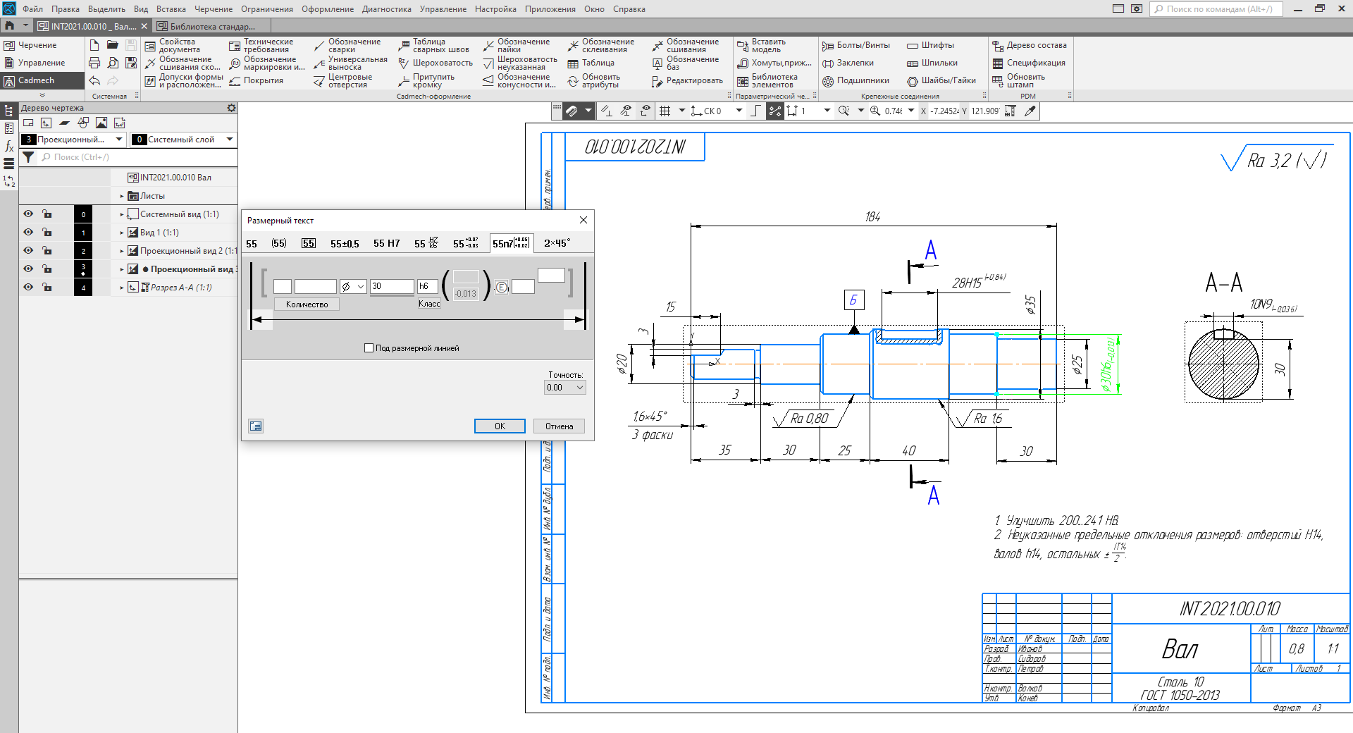Enable the Под размерной линией checkbox
Image resolution: width=1353 pixels, height=733 pixels.
coord(369,348)
